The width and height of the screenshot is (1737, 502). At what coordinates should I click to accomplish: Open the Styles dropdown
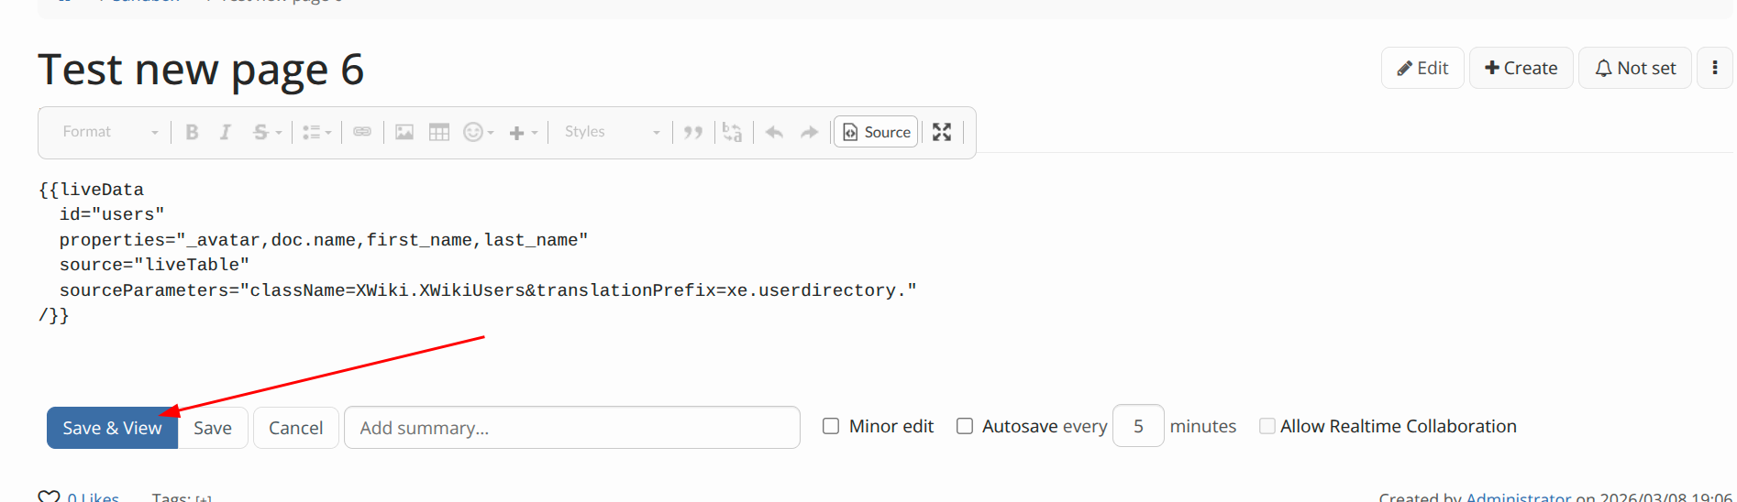click(612, 132)
